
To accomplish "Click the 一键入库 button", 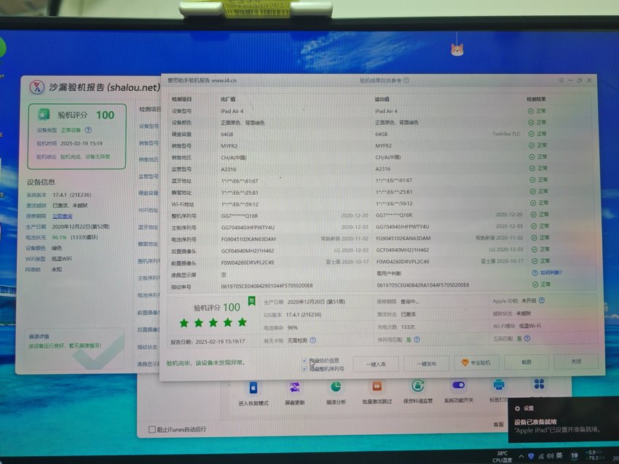I will (x=376, y=364).
